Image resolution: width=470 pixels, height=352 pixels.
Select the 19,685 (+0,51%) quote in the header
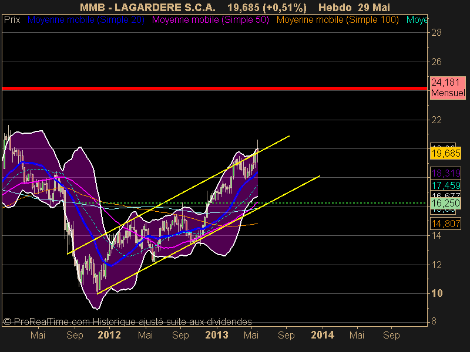coord(267,8)
